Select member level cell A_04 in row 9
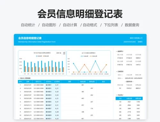The height and width of the screenshot is (122, 160). coord(57,112)
